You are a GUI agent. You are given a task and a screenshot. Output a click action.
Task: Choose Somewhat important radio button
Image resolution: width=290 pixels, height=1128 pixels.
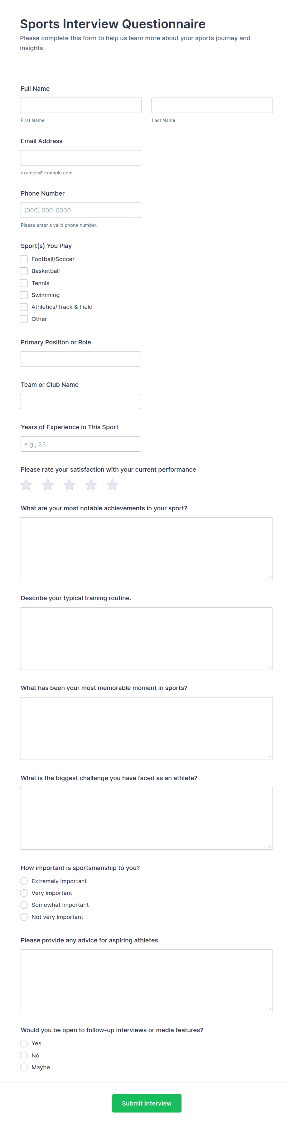point(24,905)
